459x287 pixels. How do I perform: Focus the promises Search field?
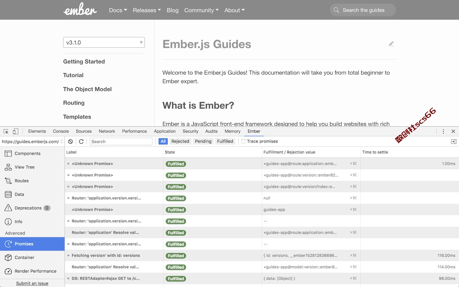[121, 141]
